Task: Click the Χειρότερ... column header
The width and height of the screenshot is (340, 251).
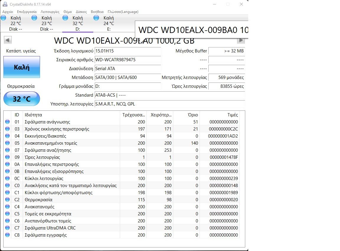Action: (x=160, y=115)
